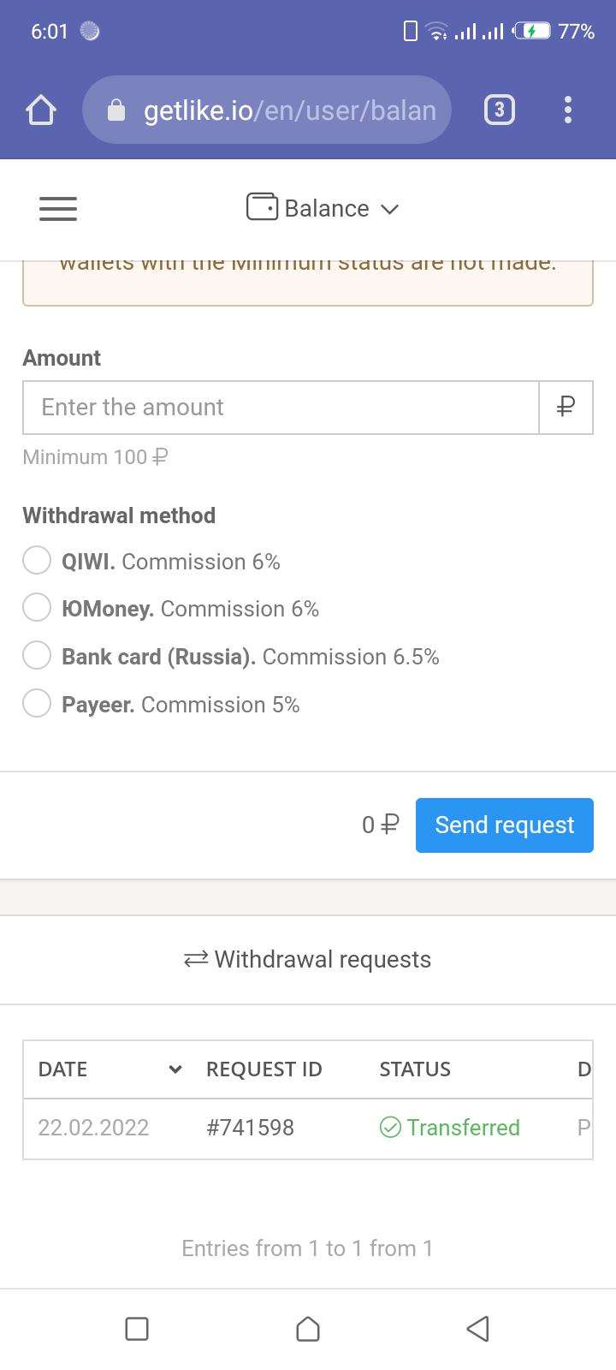Open the browser tabs counter showing 3
This screenshot has height=1370, width=616.
(500, 110)
